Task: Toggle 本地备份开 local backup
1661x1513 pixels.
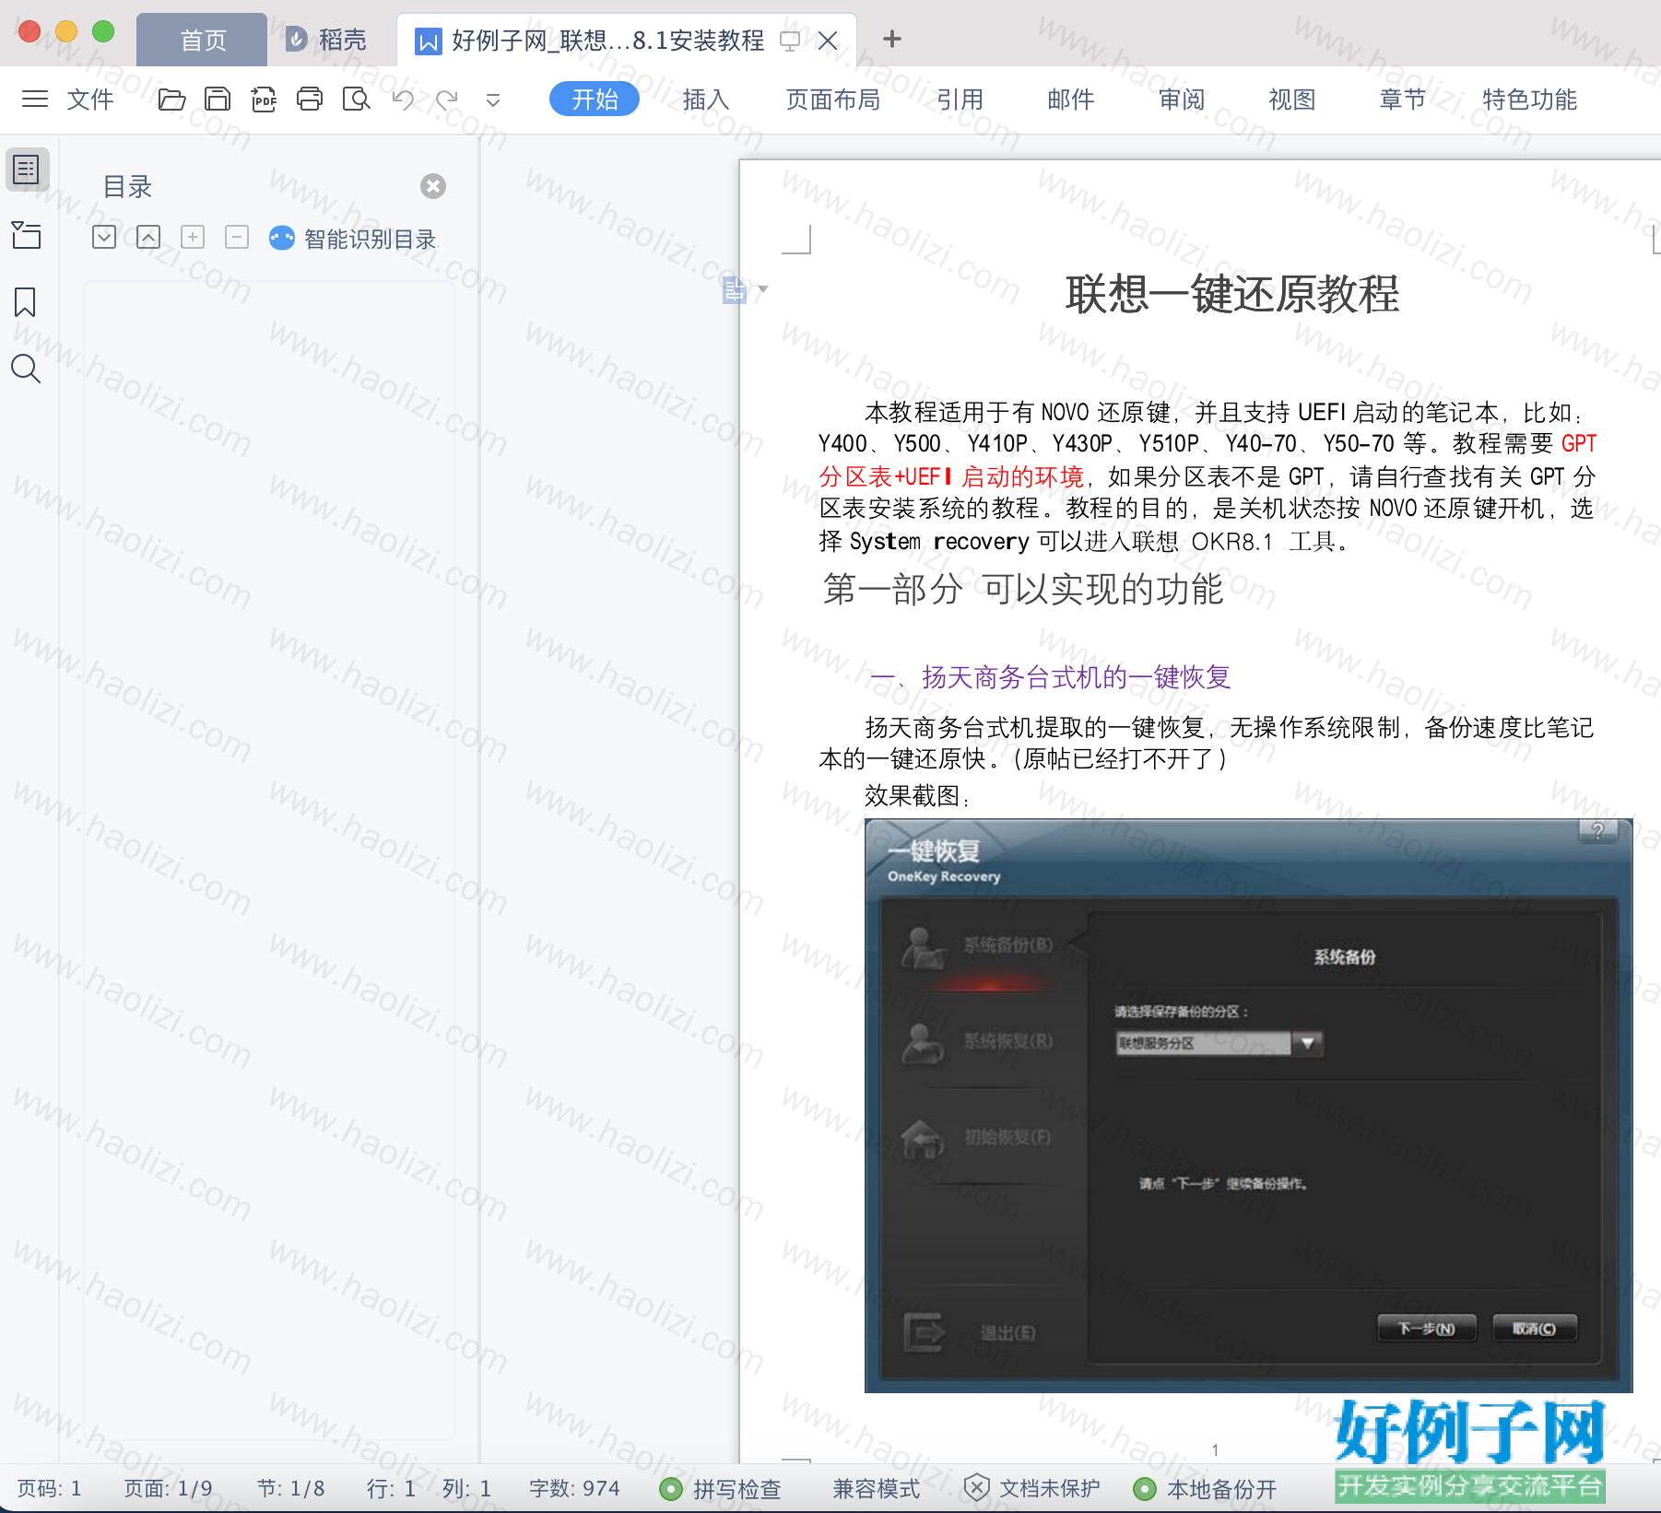Action: (x=1206, y=1488)
